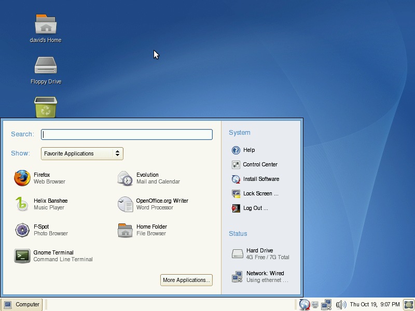
Task: Click the More Applications button
Action: pyautogui.click(x=186, y=280)
